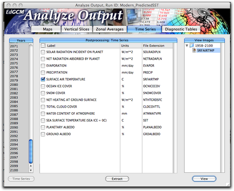Select the Time Series tab
Screen dimensions: 234x191
(144, 29)
